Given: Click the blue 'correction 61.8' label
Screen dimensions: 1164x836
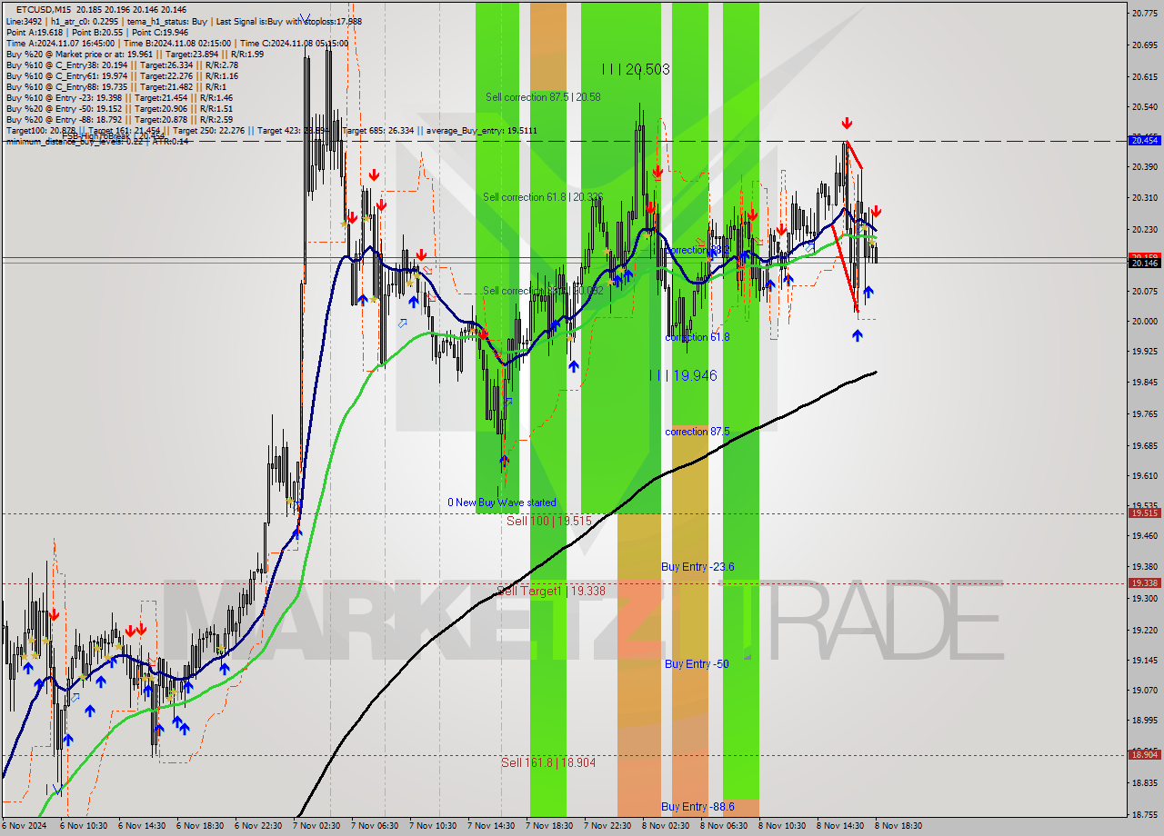Looking at the screenshot, I should pos(697,337).
